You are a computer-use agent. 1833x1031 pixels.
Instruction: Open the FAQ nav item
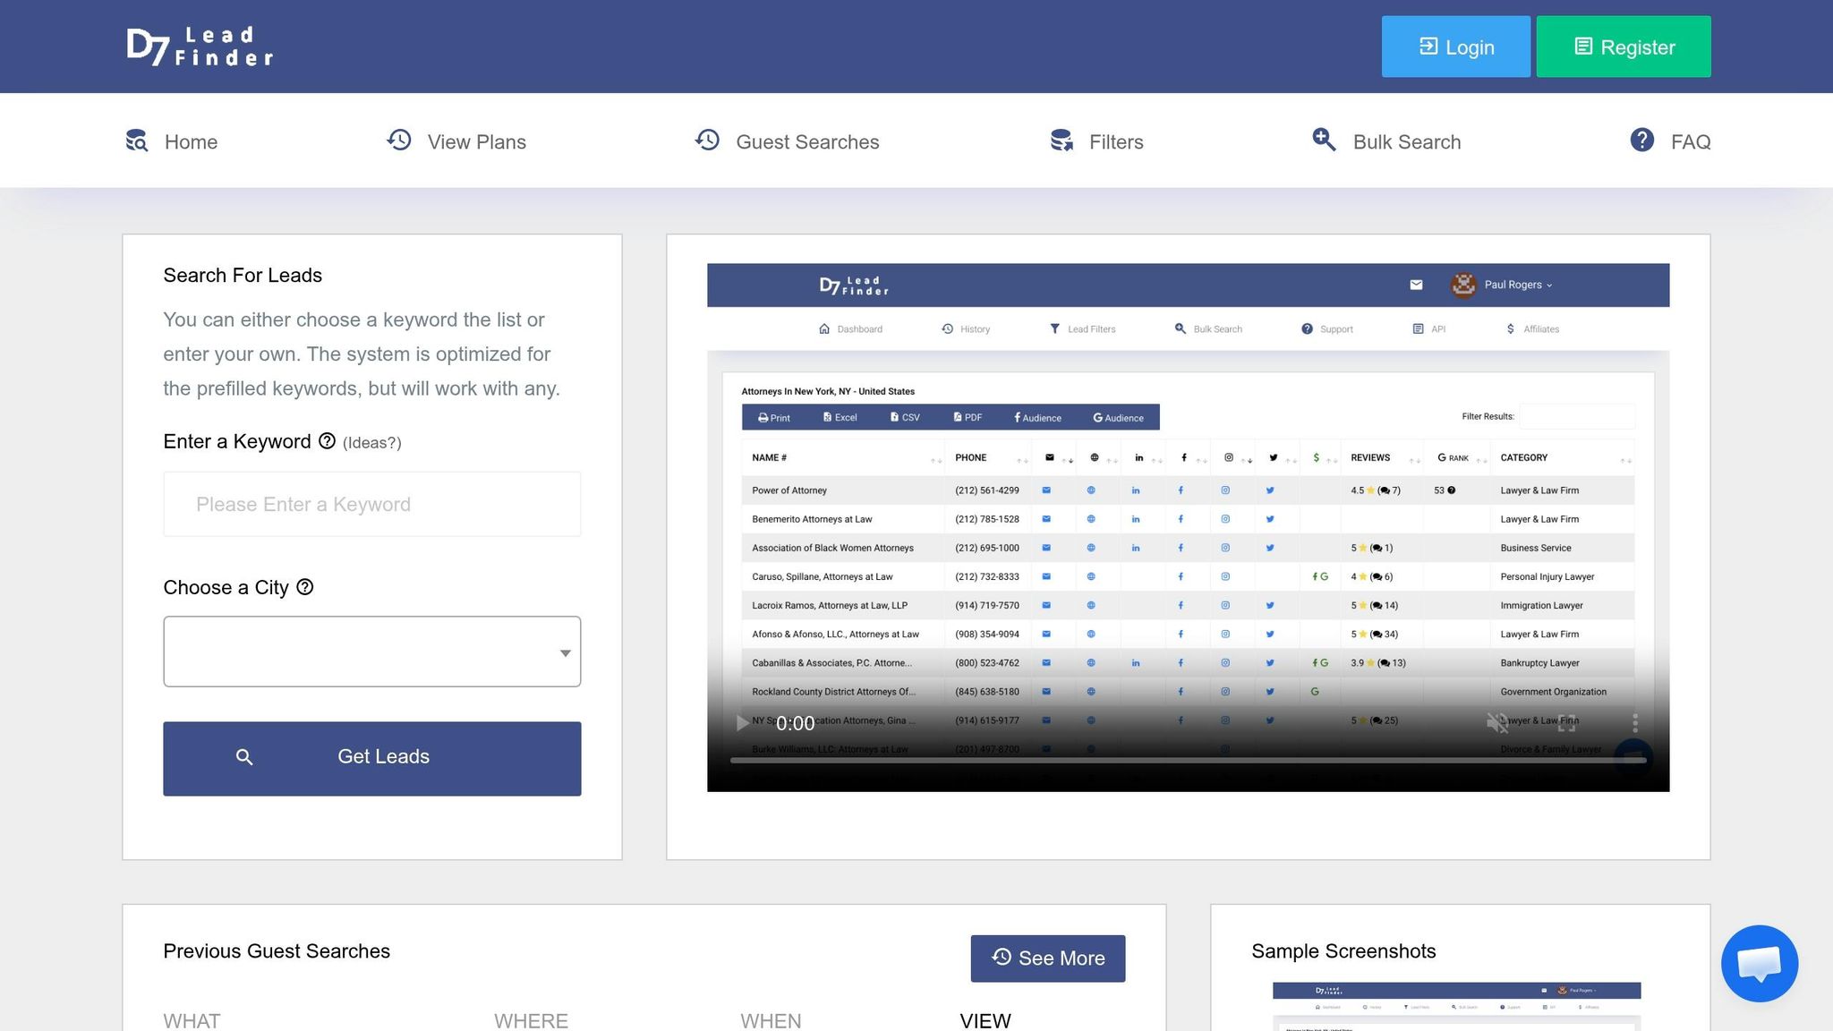click(x=1670, y=141)
